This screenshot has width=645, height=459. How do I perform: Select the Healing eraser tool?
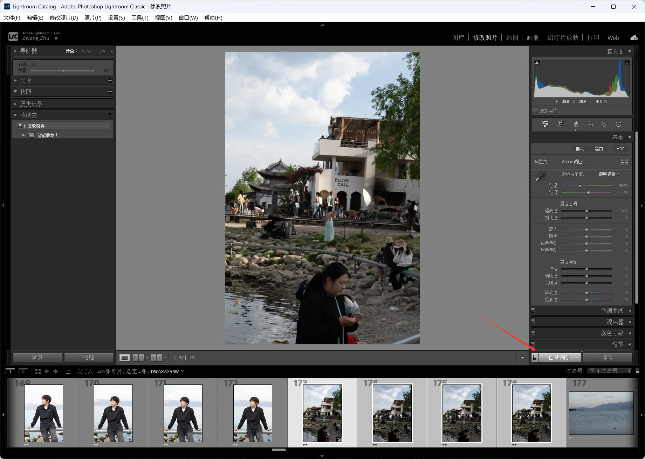coord(575,124)
